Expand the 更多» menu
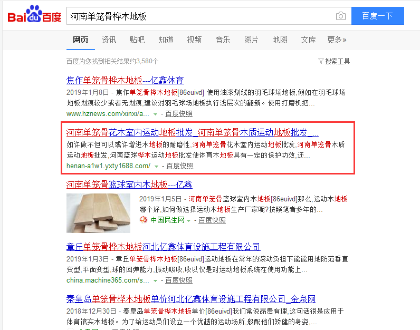Image resolution: width=420 pixels, height=330 pixels. pyautogui.click(x=337, y=40)
